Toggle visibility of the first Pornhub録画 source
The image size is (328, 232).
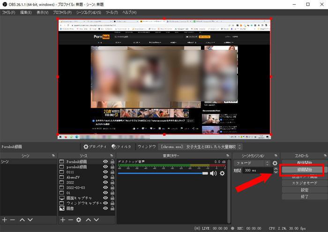[105, 162]
